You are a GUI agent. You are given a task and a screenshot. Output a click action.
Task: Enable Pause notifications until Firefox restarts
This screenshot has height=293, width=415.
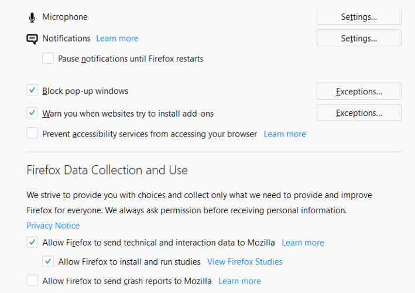click(x=48, y=58)
